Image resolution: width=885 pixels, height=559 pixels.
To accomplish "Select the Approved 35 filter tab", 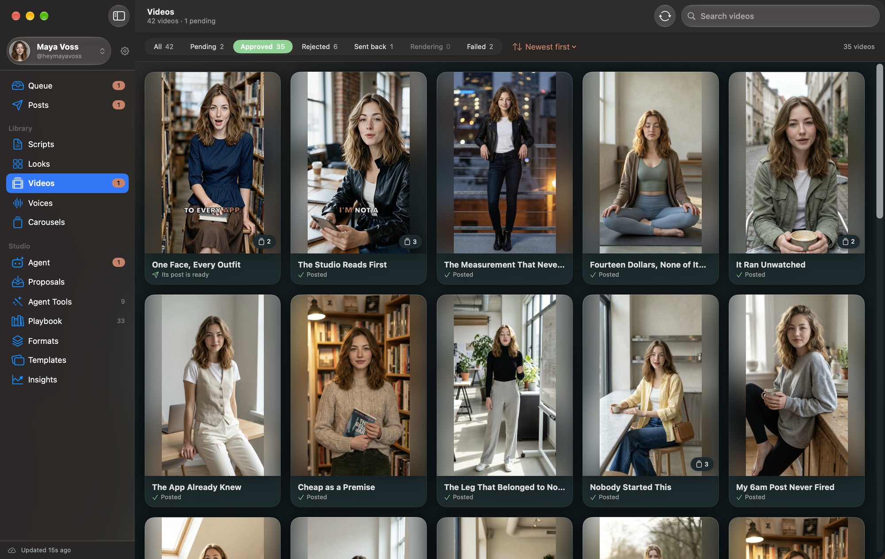I will click(263, 47).
